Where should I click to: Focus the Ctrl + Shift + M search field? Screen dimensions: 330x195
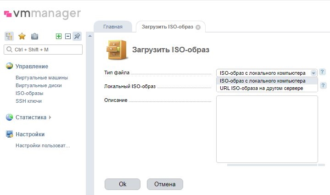click(43, 50)
